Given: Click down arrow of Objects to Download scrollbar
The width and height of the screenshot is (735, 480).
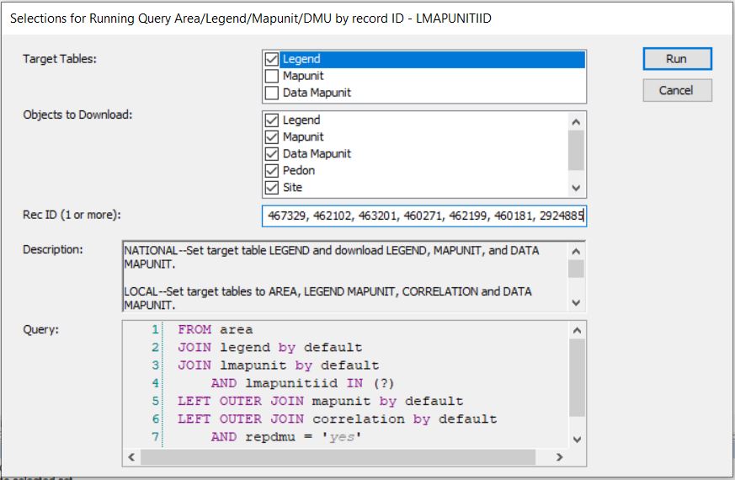Looking at the screenshot, I should pyautogui.click(x=576, y=188).
